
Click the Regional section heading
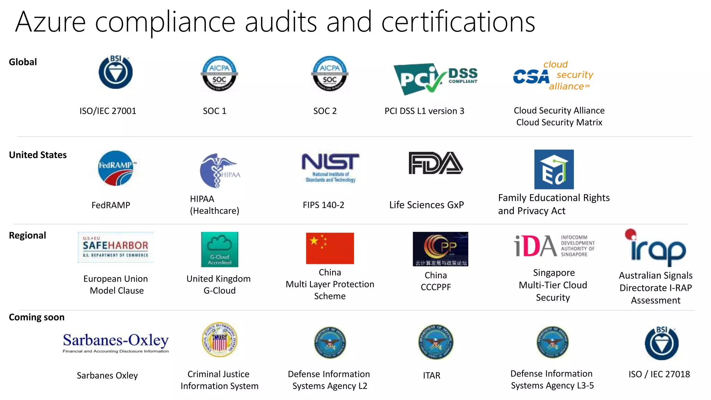27,235
